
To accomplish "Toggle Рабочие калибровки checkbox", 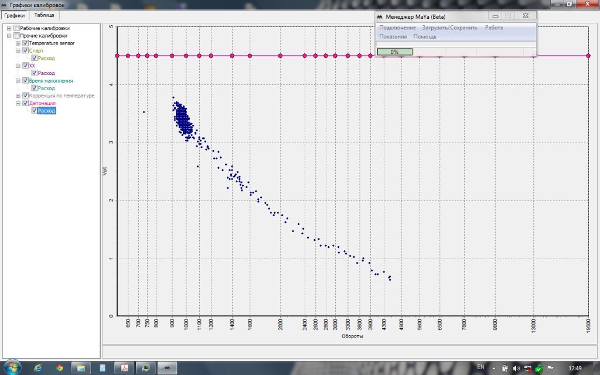I will [16, 28].
